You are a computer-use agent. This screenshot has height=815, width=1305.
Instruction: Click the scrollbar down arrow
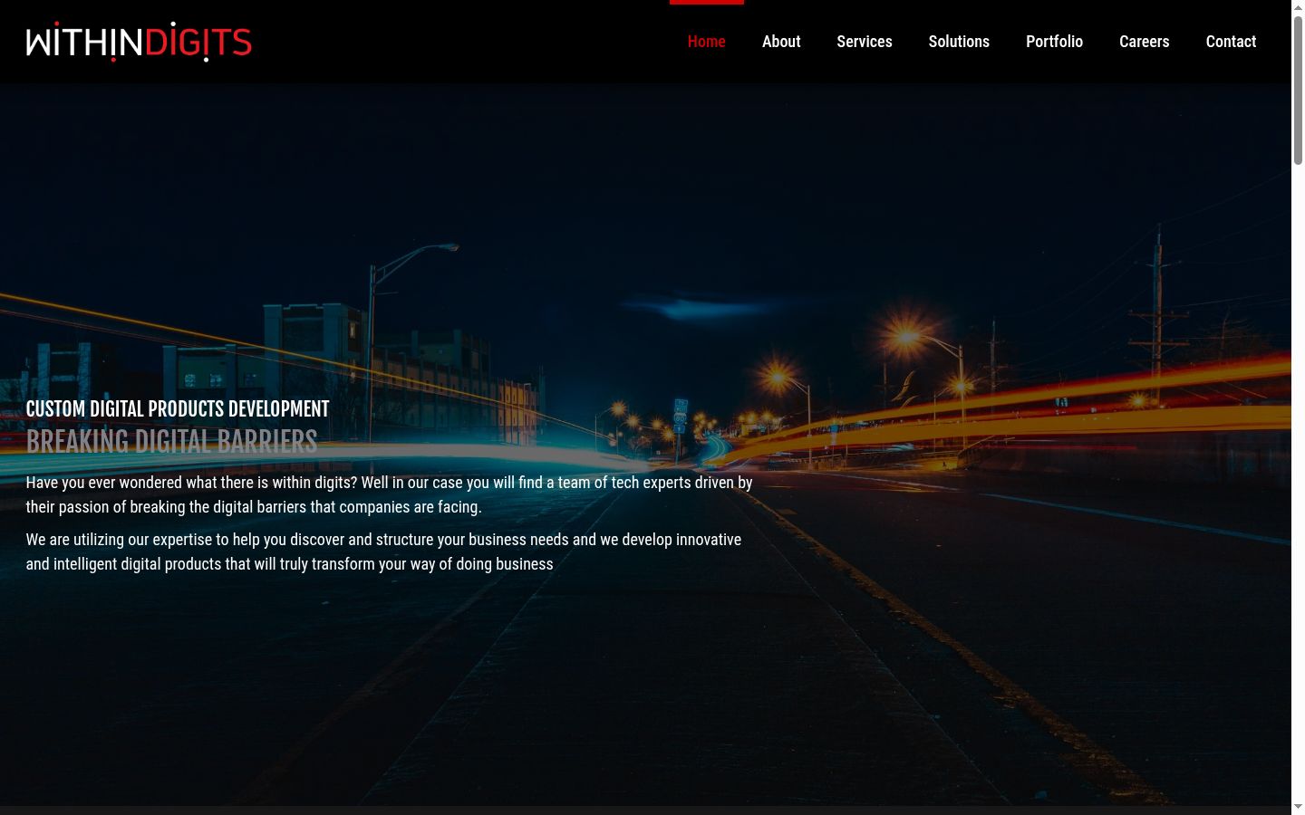1298,807
